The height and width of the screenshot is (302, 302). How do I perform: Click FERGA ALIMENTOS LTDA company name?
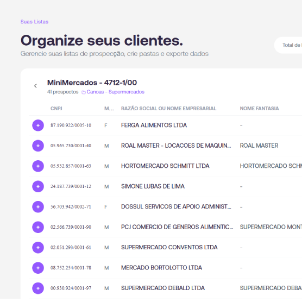tap(154, 125)
